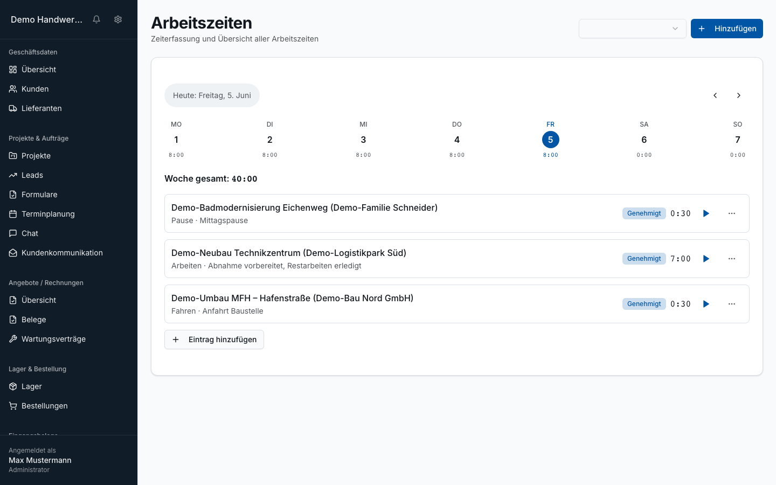Click the Angebote Übersicht document icon

[x=13, y=300]
